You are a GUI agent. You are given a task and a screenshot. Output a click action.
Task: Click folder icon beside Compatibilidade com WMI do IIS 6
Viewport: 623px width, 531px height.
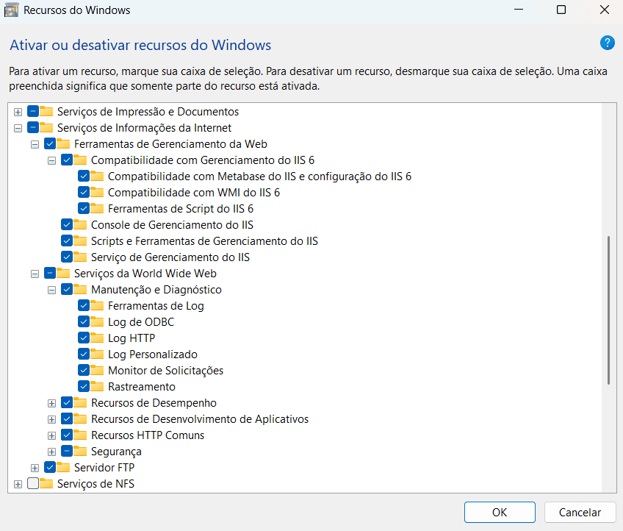97,192
